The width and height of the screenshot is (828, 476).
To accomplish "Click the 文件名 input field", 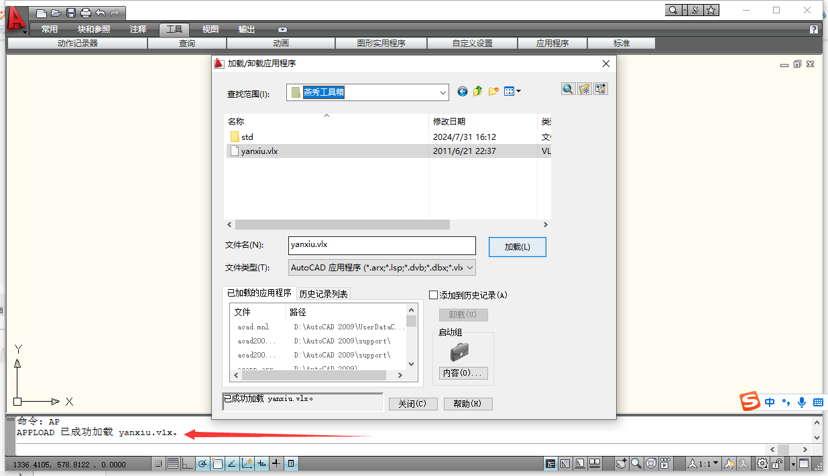I will pos(381,245).
